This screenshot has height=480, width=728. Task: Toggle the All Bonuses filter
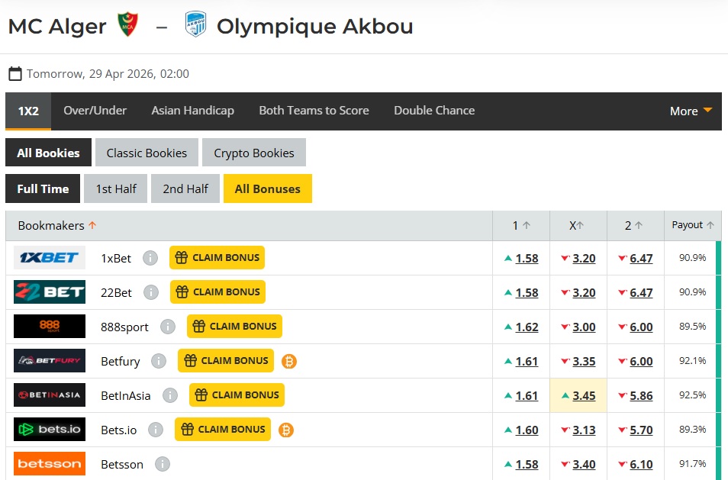267,188
